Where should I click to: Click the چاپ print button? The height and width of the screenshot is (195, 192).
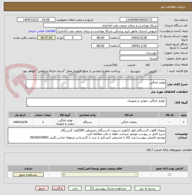[75, 188]
